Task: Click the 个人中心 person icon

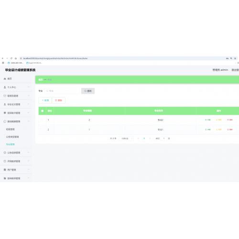Action: [5, 87]
